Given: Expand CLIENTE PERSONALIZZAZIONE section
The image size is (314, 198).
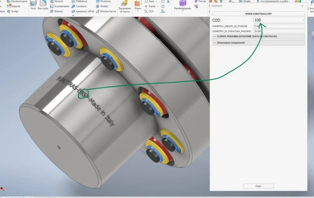Looking at the screenshot, I should point(259,37).
